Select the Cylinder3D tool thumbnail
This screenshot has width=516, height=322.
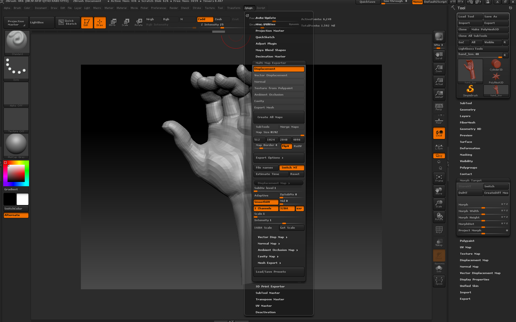coord(496,65)
